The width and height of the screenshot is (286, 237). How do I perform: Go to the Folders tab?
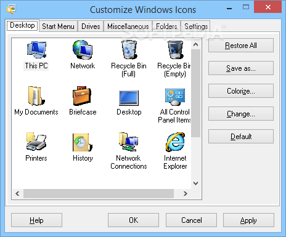[166, 26]
